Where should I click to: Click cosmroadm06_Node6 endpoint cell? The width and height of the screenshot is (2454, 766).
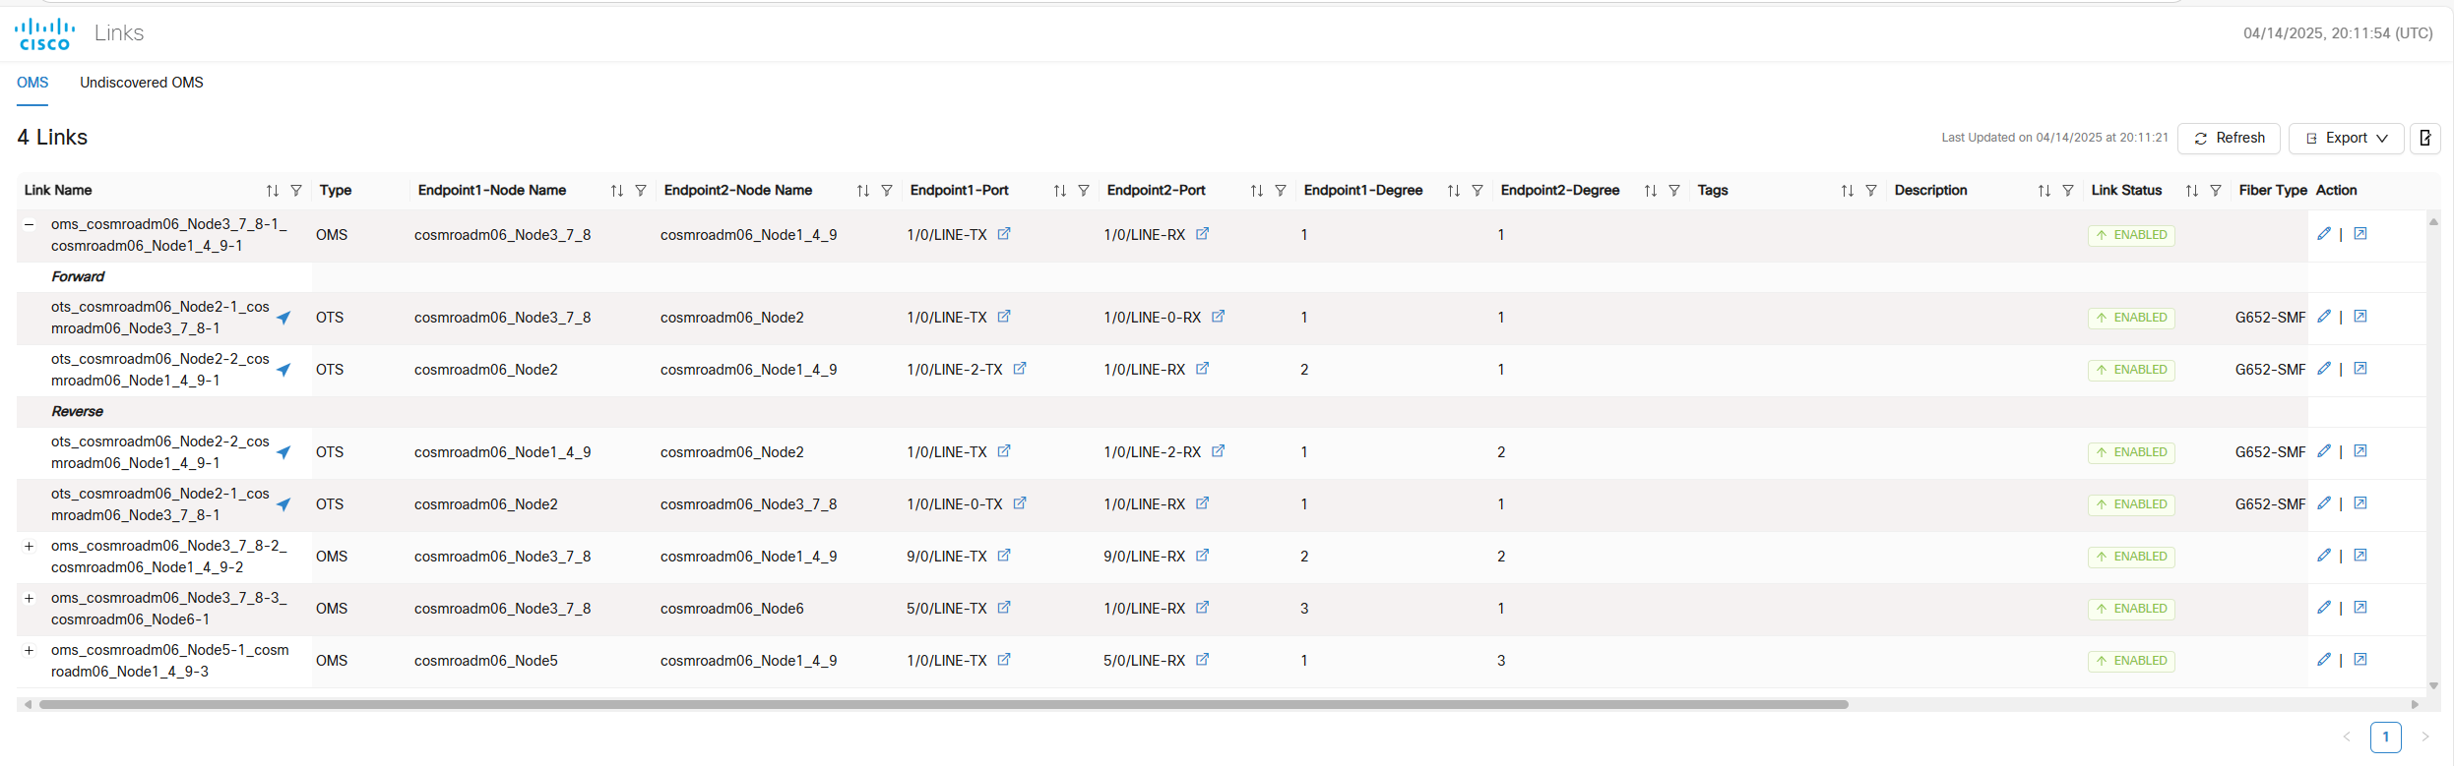(732, 609)
